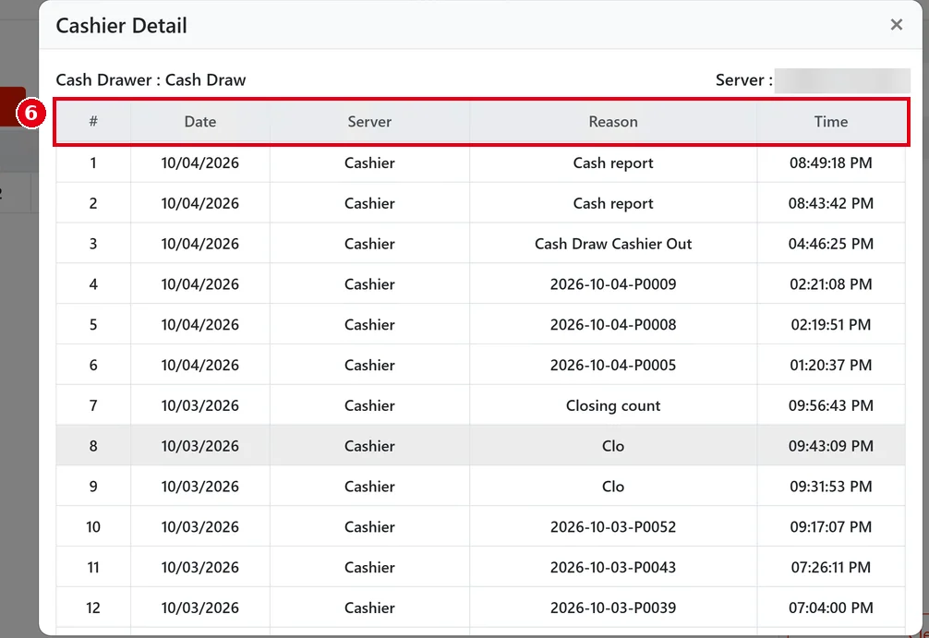
Task: Click the 2026-10-04-P0005 reason cell
Action: tap(613, 365)
